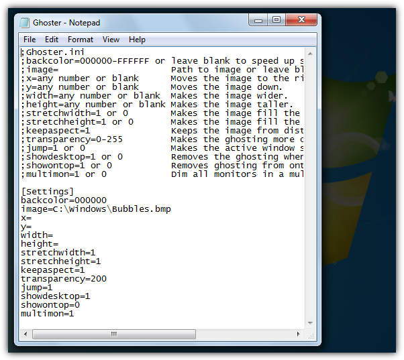Click the horizontal scrollbar thumb
404x360 pixels.
click(x=113, y=333)
